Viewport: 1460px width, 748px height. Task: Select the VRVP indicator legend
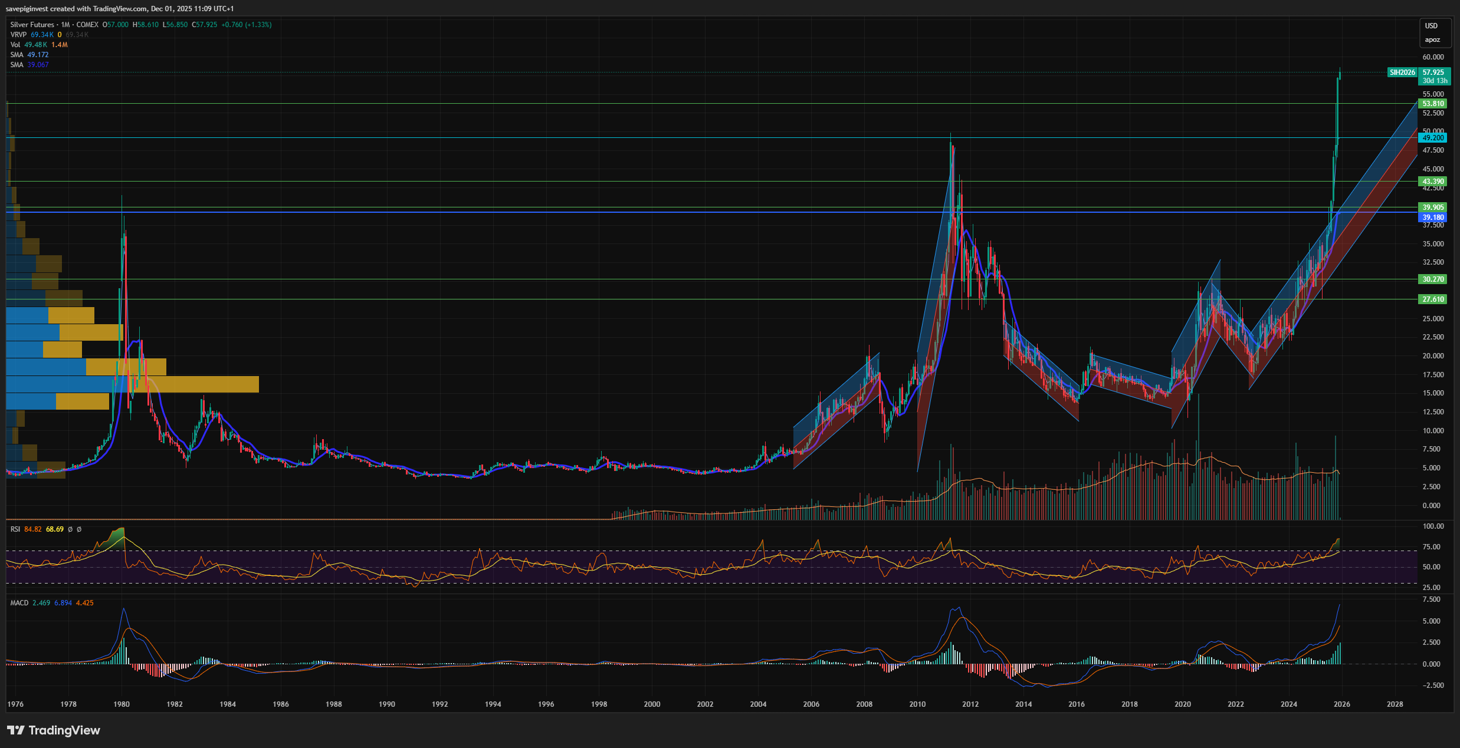click(18, 35)
